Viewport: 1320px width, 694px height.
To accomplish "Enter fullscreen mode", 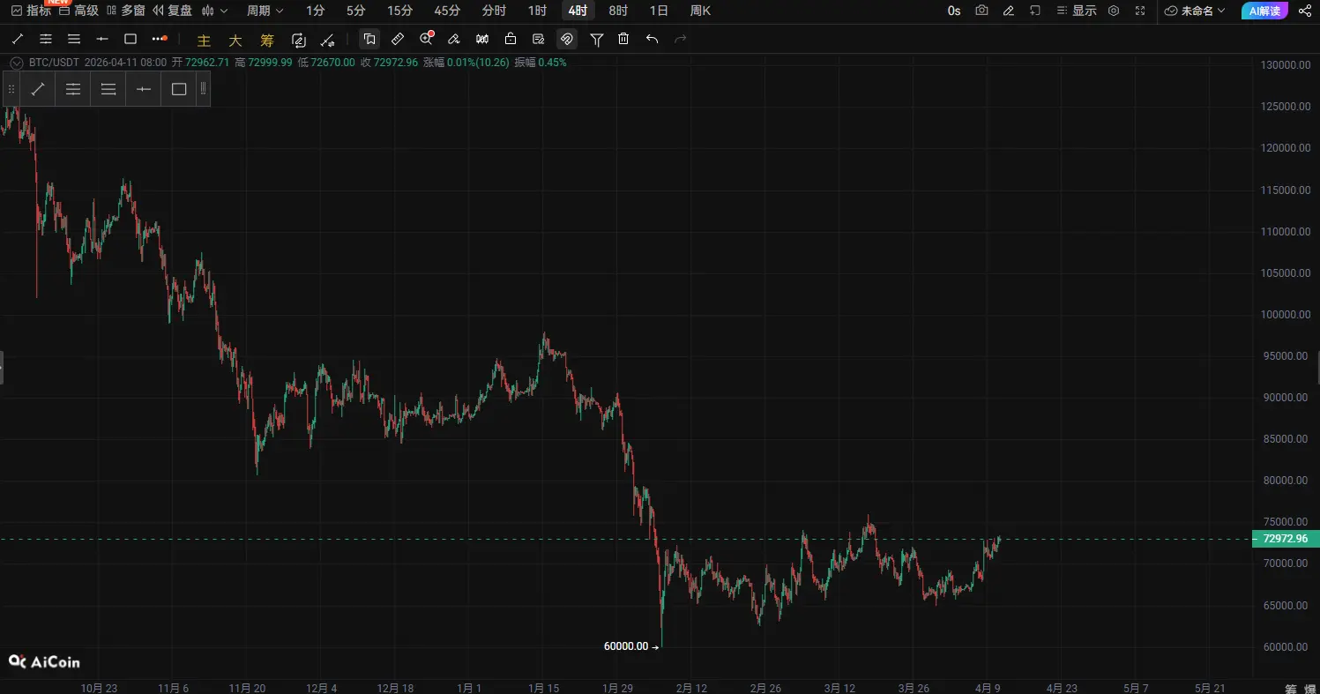I will coord(1140,11).
